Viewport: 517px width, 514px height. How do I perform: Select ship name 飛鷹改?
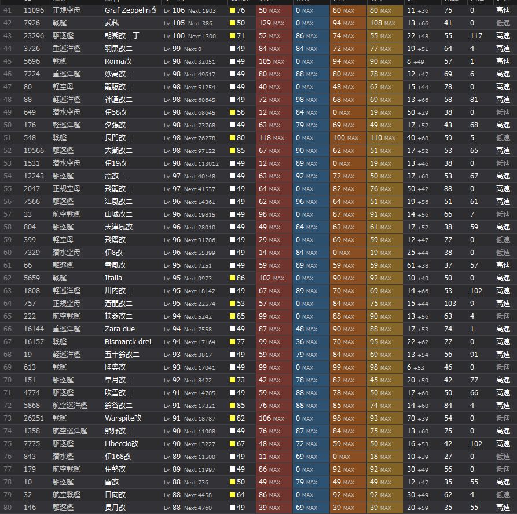[x=115, y=240]
